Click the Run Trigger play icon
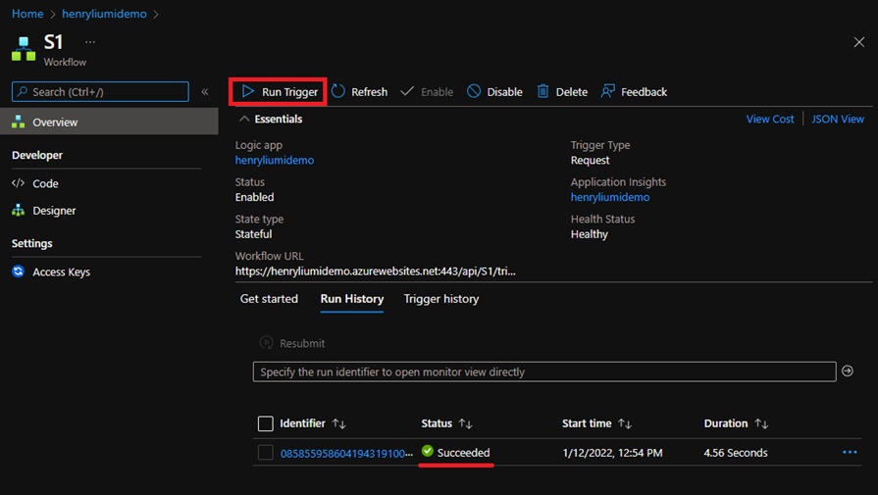Viewport: 878px width, 495px height. click(247, 91)
